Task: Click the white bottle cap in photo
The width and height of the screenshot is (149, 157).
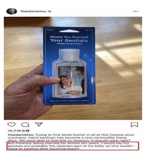Action: pyautogui.click(x=70, y=55)
